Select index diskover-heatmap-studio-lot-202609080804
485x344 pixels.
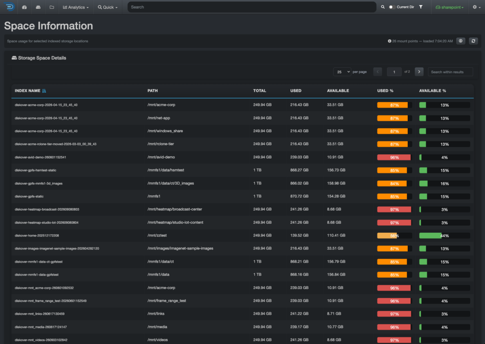click(x=46, y=222)
